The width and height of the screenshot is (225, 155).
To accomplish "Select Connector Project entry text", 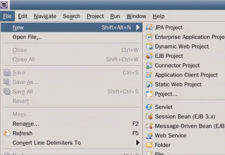I will coord(177,65).
